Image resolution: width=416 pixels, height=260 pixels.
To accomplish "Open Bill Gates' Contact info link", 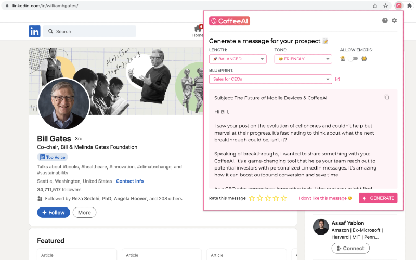I will pyautogui.click(x=130, y=181).
